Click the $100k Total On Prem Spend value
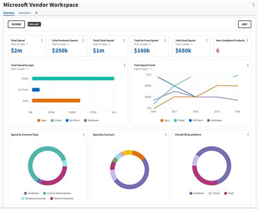Screen dimensions: 259x209 click(142, 50)
